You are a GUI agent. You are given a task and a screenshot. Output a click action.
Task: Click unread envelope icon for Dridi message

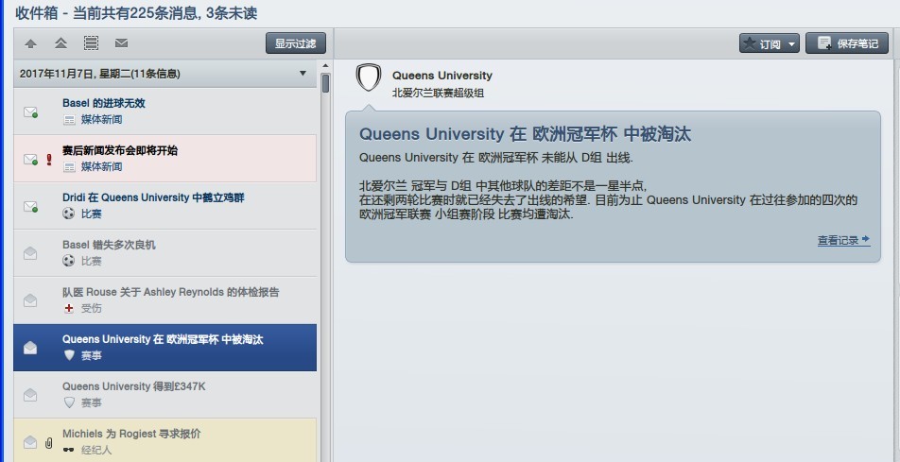pyautogui.click(x=30, y=207)
